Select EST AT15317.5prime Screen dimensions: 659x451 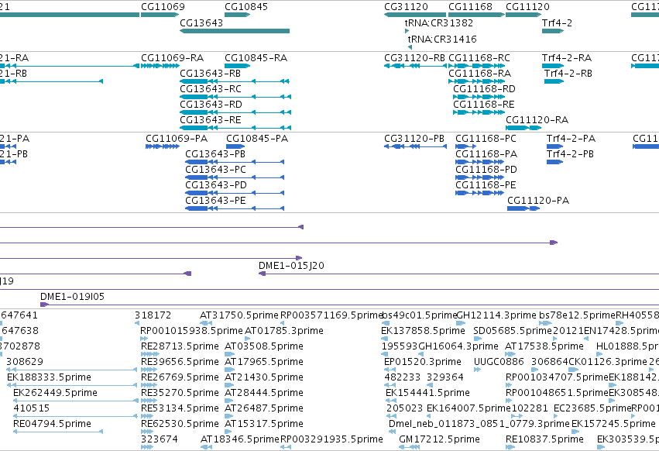click(x=229, y=432)
